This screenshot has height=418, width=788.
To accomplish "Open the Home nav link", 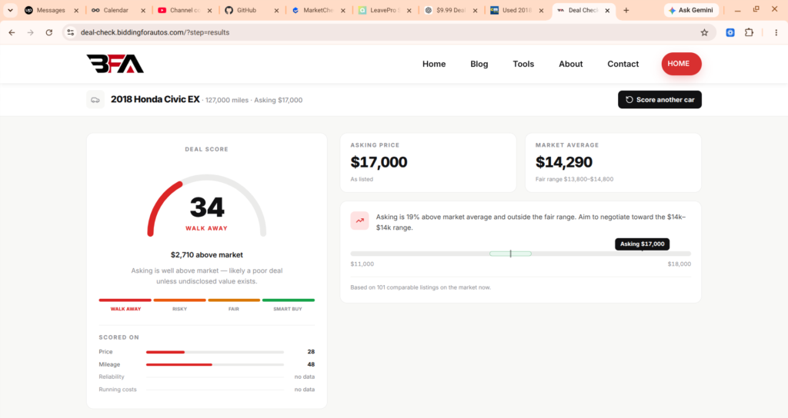I will (x=434, y=64).
